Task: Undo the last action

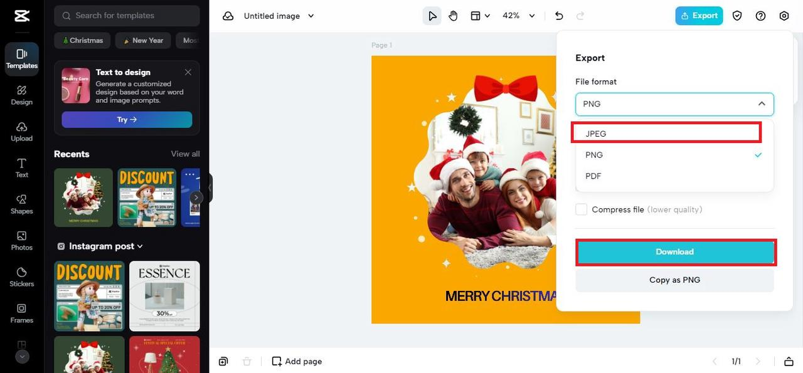Action: [x=559, y=16]
